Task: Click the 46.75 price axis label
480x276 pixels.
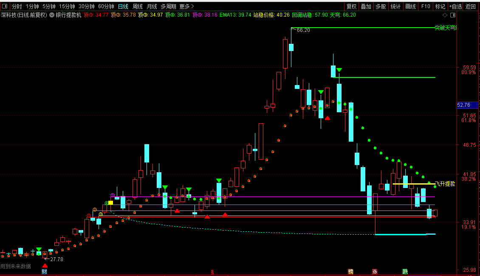Action: 469,145
